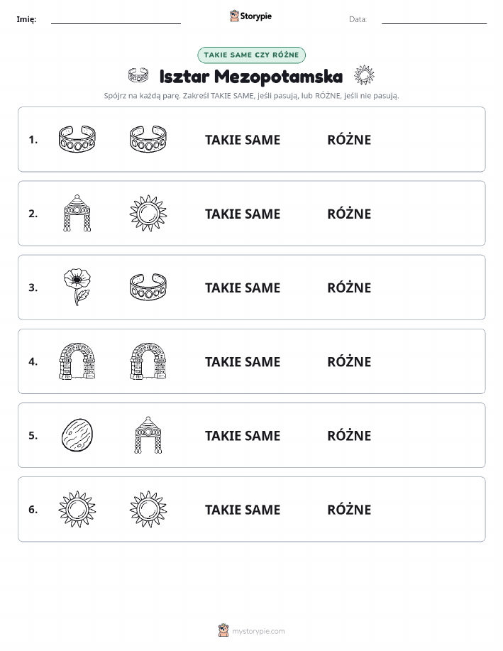Click the sun icon in row 2
The image size is (503, 651).
(x=148, y=214)
